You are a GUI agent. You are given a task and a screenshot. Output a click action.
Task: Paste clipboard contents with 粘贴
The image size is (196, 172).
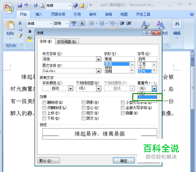pos(10,30)
